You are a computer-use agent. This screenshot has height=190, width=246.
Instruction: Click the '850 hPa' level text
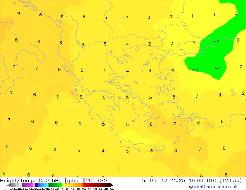coord(50,180)
